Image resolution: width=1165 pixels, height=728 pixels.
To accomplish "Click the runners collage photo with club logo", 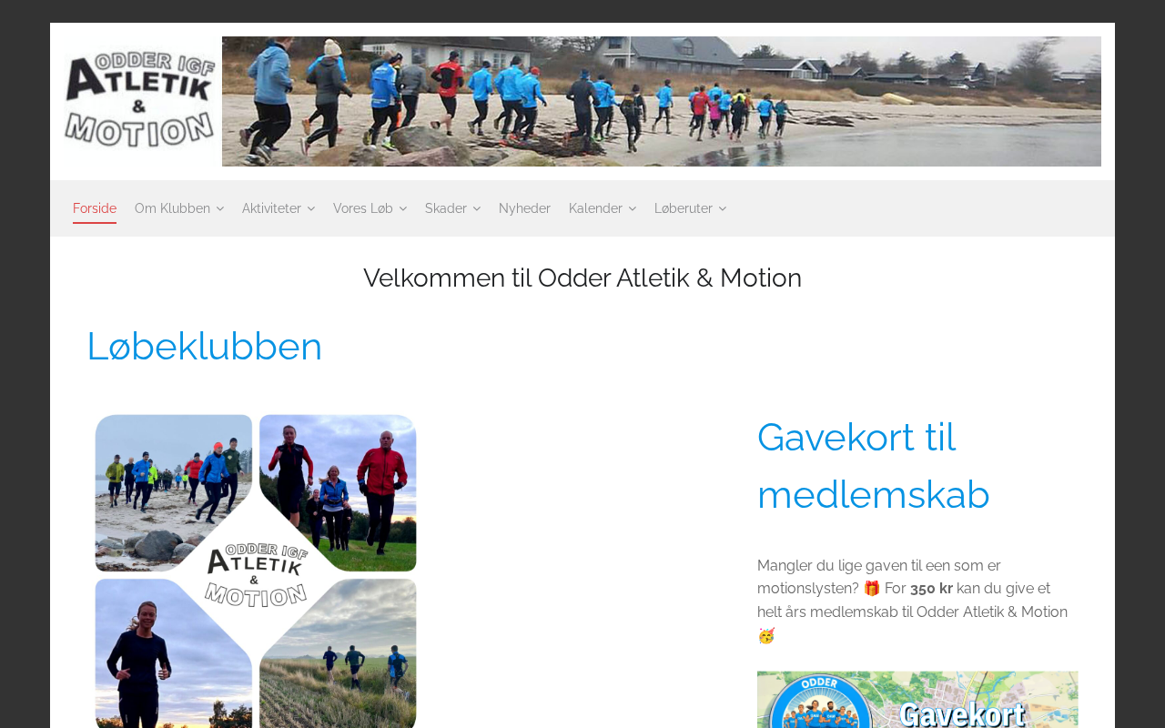I will [256, 571].
